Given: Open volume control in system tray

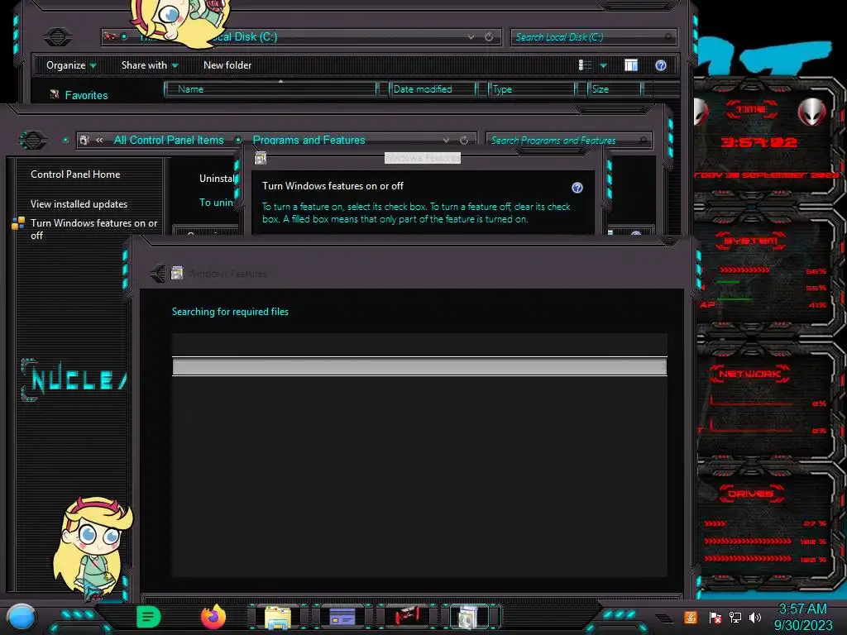Looking at the screenshot, I should click(755, 617).
